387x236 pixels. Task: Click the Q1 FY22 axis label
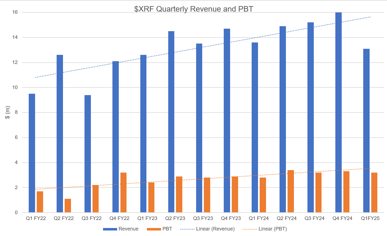coord(36,218)
